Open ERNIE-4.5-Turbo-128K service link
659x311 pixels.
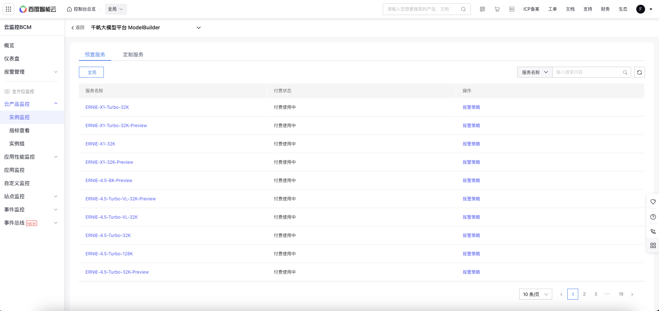[x=109, y=254]
